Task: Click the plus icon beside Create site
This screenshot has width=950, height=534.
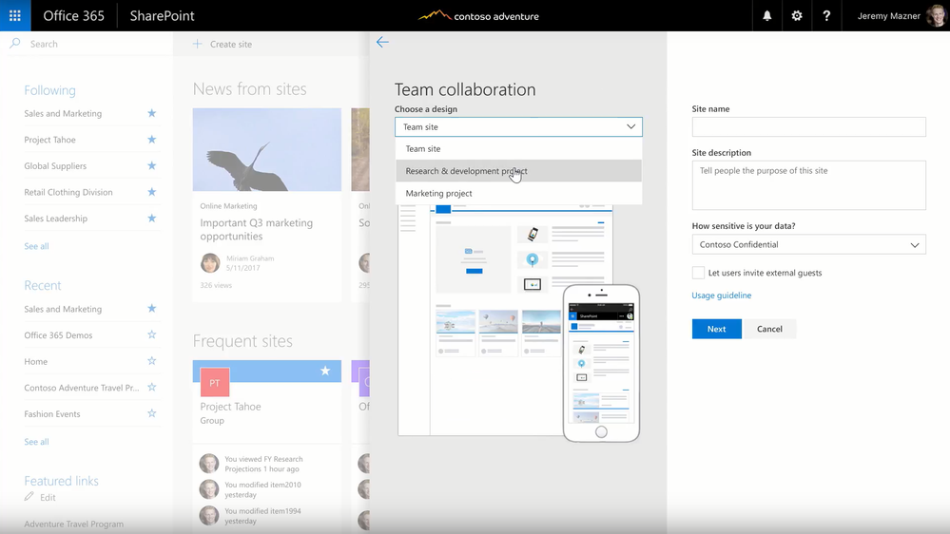Action: [x=197, y=44]
